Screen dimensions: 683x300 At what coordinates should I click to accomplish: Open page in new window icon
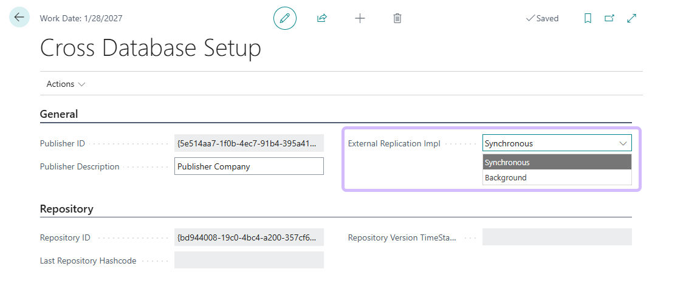(x=609, y=18)
